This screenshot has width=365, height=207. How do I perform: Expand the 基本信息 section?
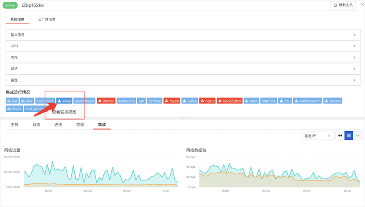182,35
